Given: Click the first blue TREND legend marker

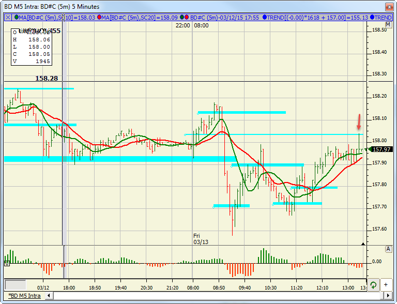Looking at the screenshot, I should (265, 17).
